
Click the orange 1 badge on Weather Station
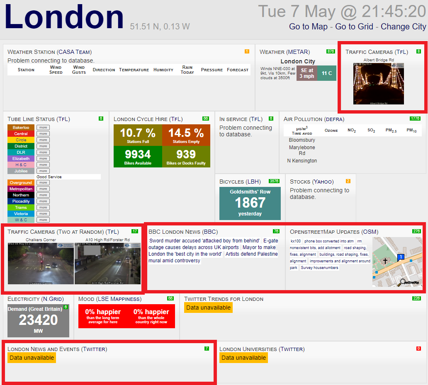tap(247, 51)
